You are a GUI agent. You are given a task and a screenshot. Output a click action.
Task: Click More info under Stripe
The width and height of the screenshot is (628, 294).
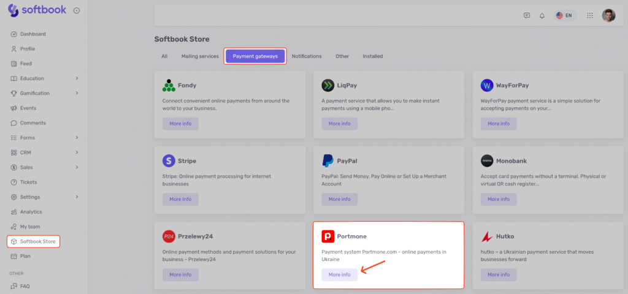pos(180,199)
